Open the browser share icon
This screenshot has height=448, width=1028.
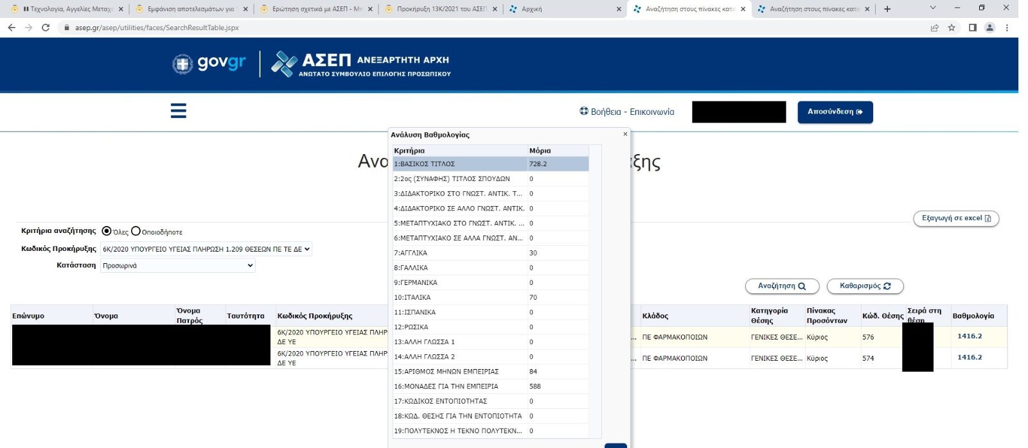tap(934, 28)
